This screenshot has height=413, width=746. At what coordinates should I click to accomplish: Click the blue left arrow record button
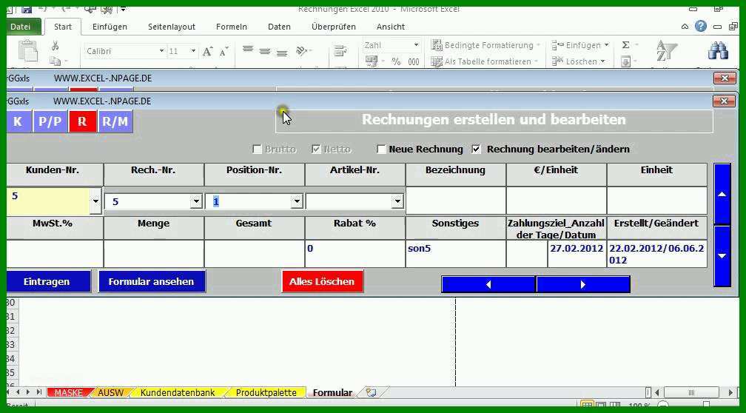pyautogui.click(x=488, y=284)
